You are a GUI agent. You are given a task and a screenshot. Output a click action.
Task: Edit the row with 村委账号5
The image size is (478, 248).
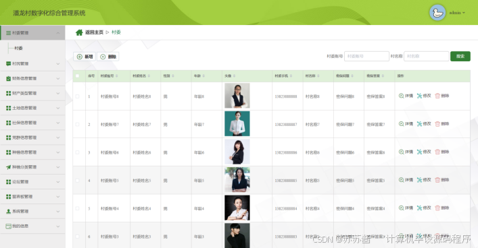[x=424, y=180]
